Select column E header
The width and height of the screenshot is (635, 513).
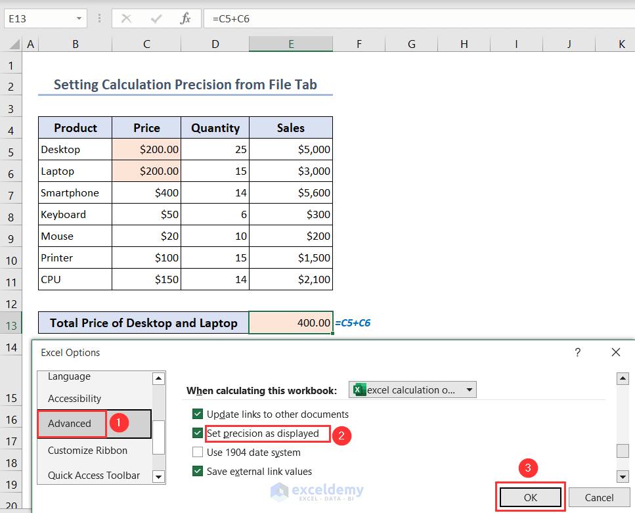click(290, 44)
